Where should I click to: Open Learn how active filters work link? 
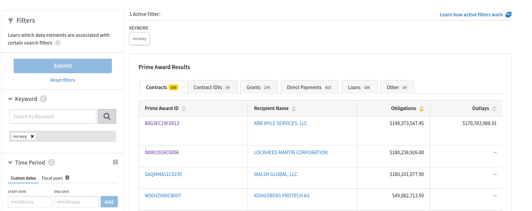click(x=471, y=15)
